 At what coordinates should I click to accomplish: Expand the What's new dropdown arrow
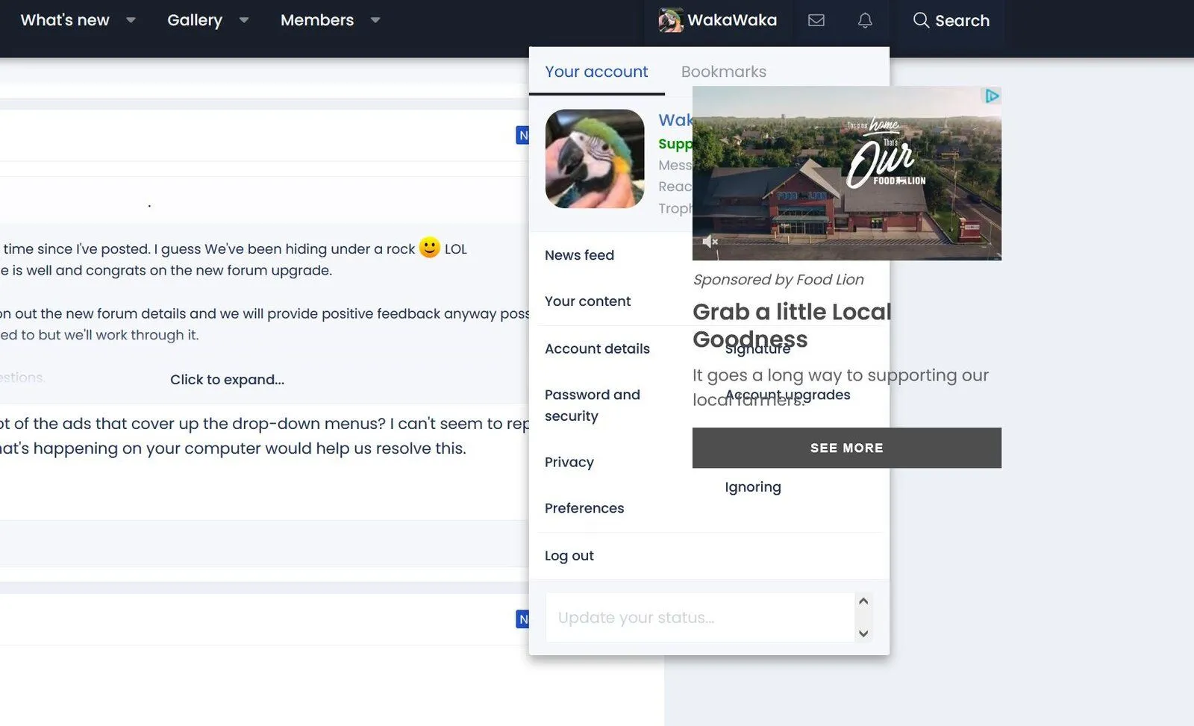(131, 20)
